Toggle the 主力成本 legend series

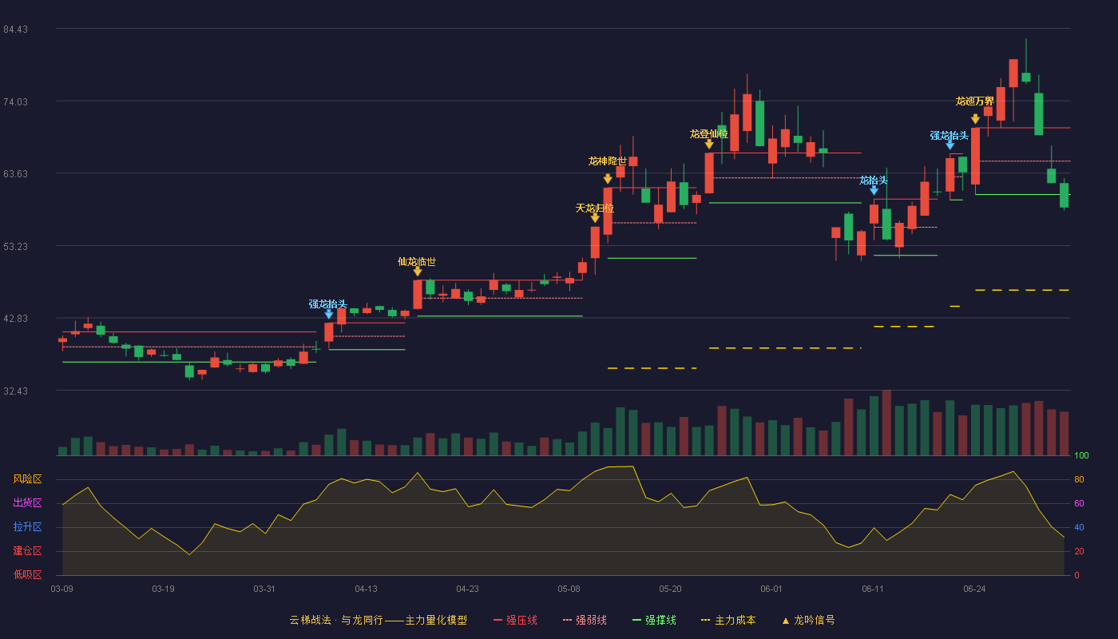727,620
